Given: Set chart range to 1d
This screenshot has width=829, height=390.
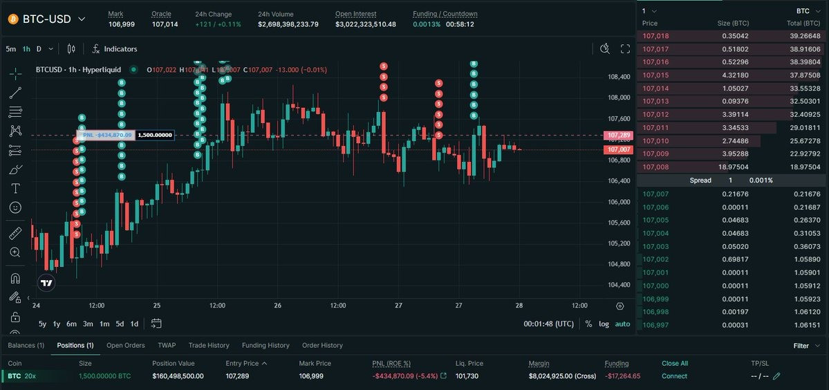Looking at the screenshot, I should pyautogui.click(x=134, y=324).
